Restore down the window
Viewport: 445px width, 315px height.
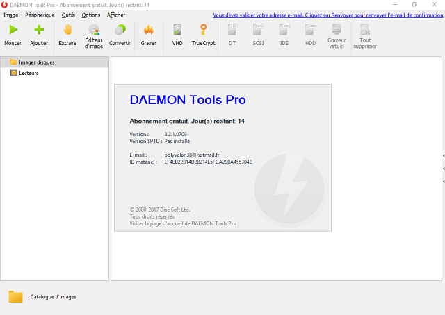click(x=414, y=5)
